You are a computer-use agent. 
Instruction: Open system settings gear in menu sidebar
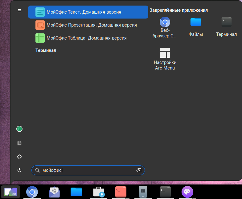pyautogui.click(x=19, y=157)
